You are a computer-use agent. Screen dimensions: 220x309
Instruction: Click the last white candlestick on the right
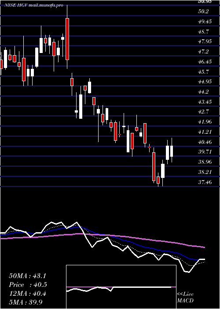[x=172, y=151]
